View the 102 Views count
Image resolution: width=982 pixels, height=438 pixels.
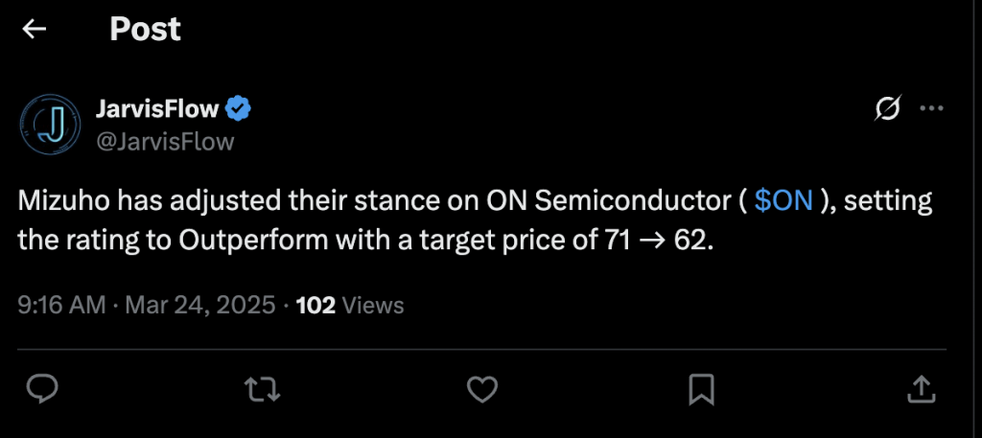pos(350,306)
